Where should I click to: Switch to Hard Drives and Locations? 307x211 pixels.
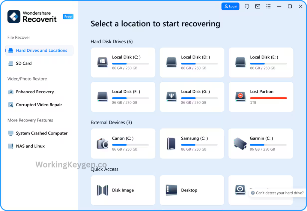click(39, 50)
